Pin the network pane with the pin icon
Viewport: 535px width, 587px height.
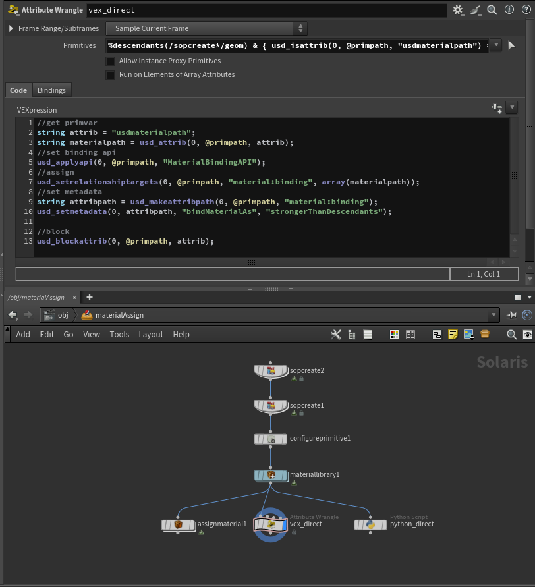(511, 315)
